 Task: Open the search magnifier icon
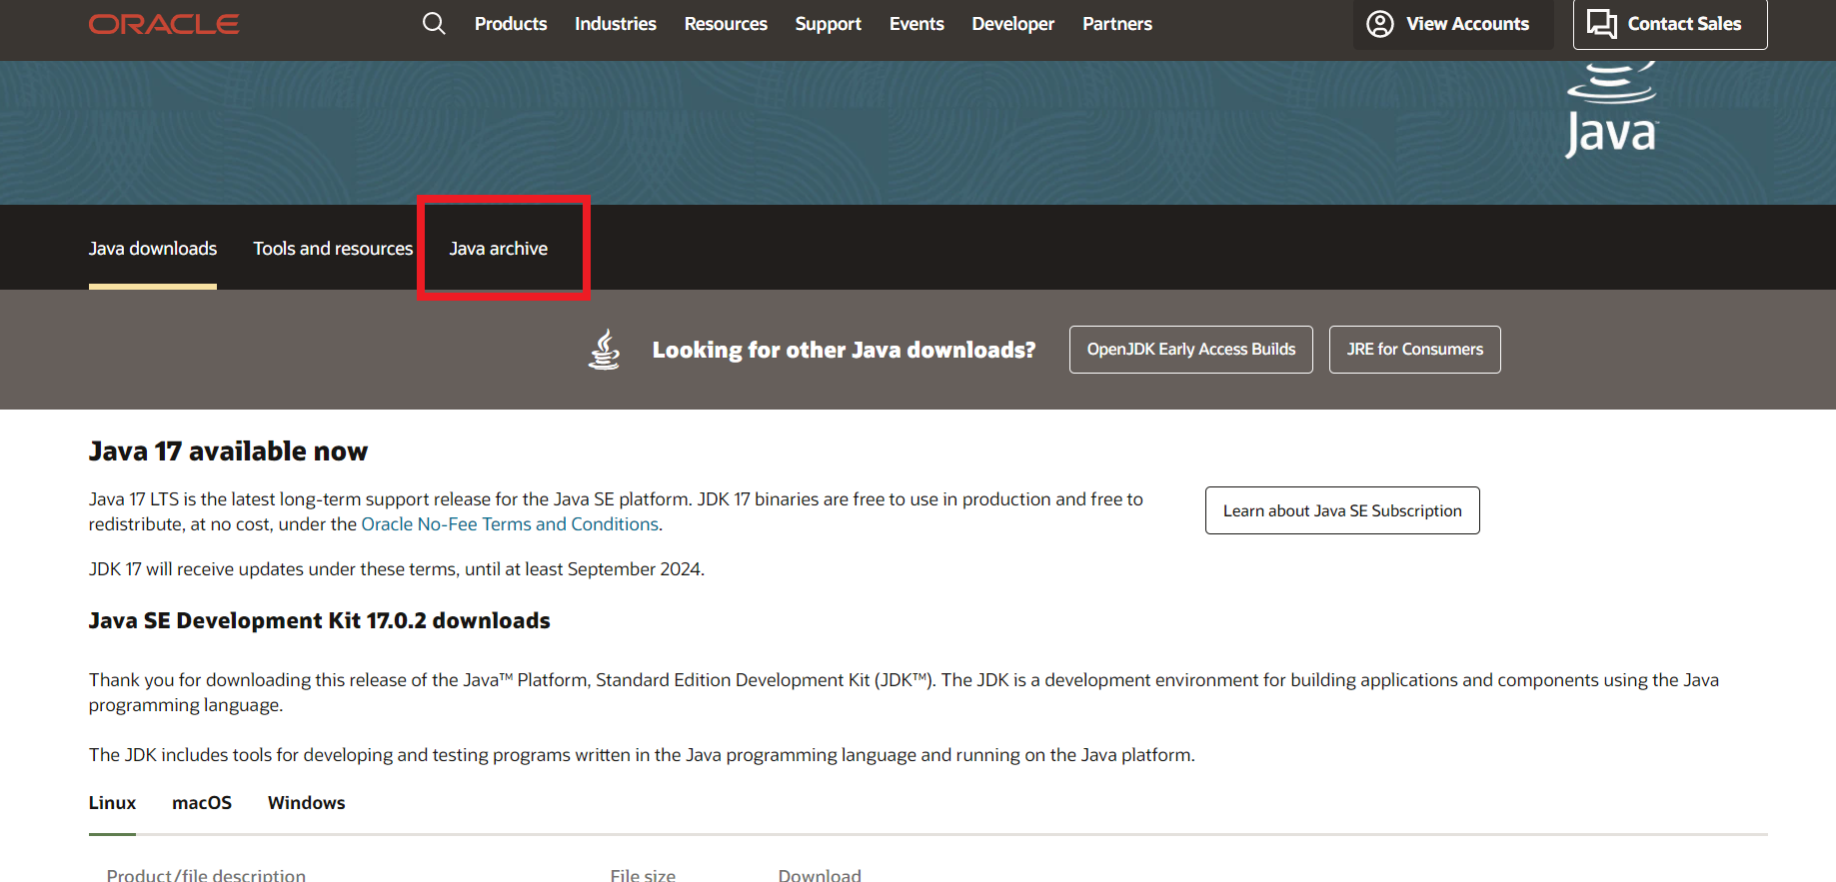(x=434, y=23)
